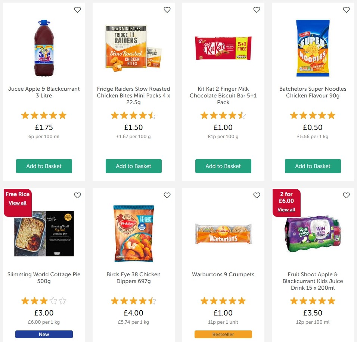Add Super Noodles to basket
Viewport: 357px width, 342px height.
313,166
